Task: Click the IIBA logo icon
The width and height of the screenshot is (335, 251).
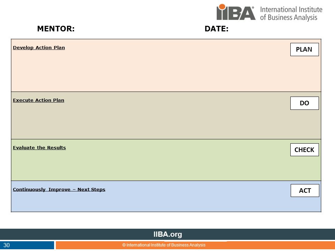Action: [236, 12]
